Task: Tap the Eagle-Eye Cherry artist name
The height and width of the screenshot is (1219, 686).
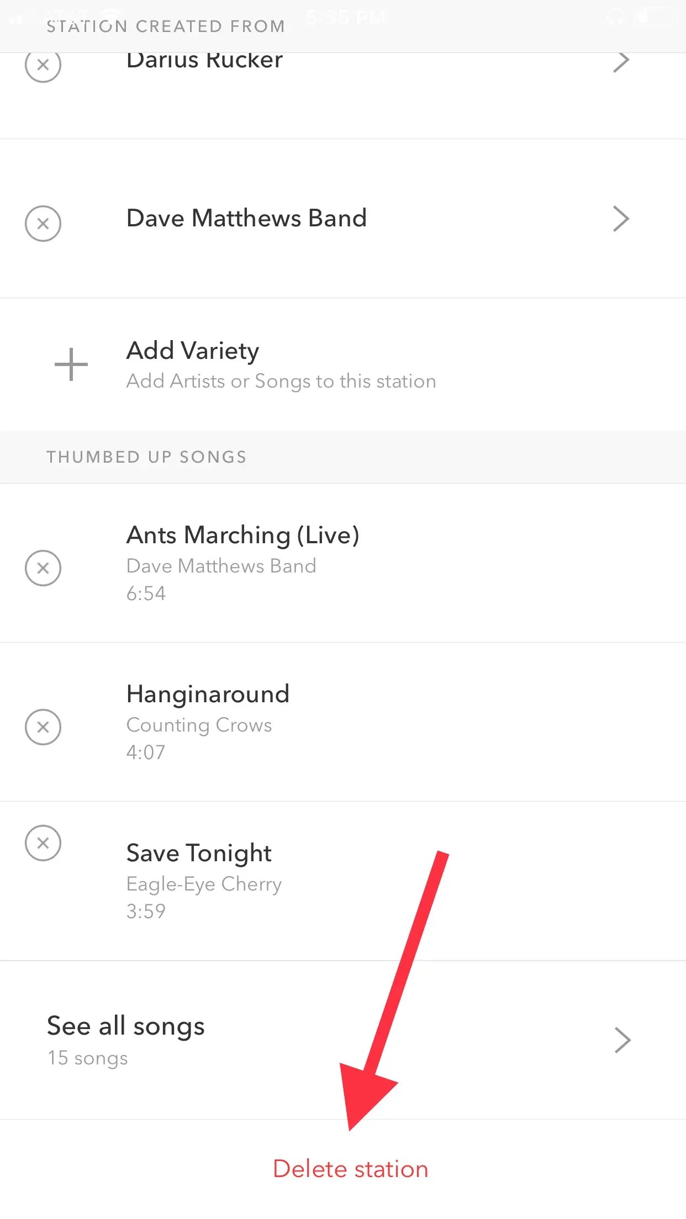Action: tap(204, 884)
